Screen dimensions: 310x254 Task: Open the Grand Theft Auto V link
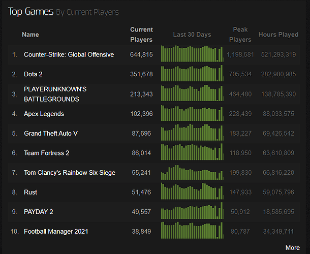pos(51,134)
